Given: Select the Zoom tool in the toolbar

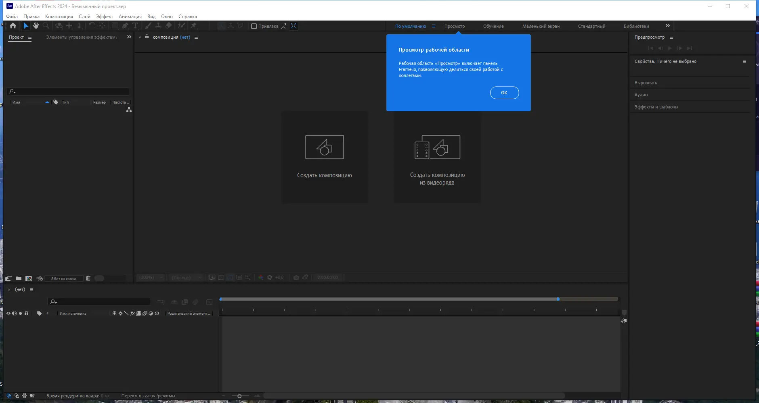Looking at the screenshot, I should [x=47, y=26].
